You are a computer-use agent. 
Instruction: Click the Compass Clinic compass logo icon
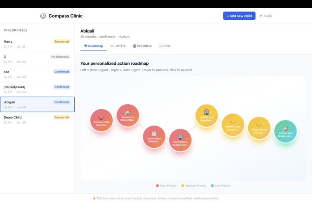pyautogui.click(x=43, y=16)
